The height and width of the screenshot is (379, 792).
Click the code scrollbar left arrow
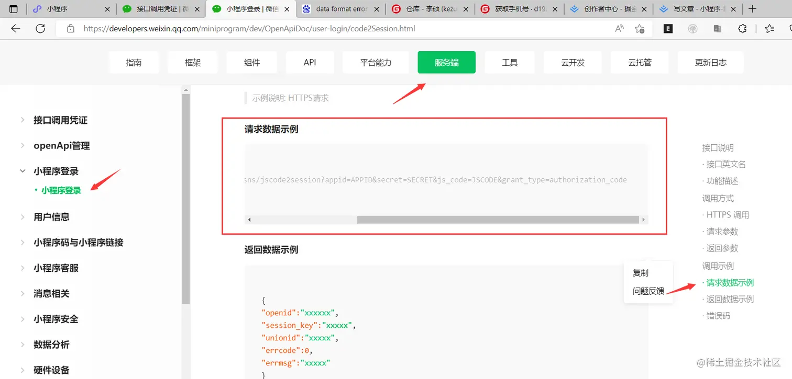[x=249, y=220]
